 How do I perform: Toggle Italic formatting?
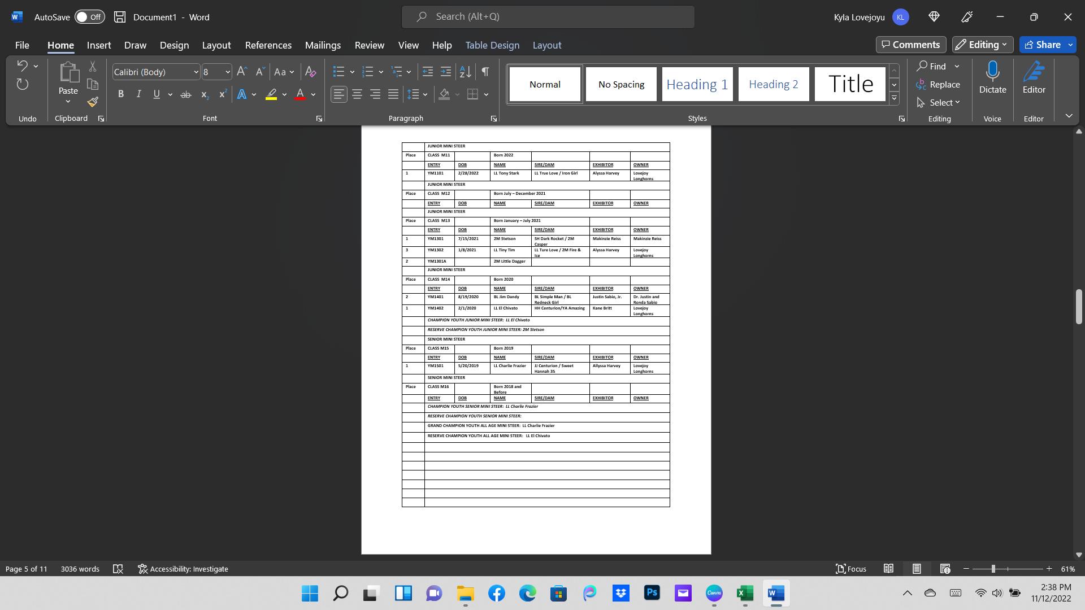[138, 94]
